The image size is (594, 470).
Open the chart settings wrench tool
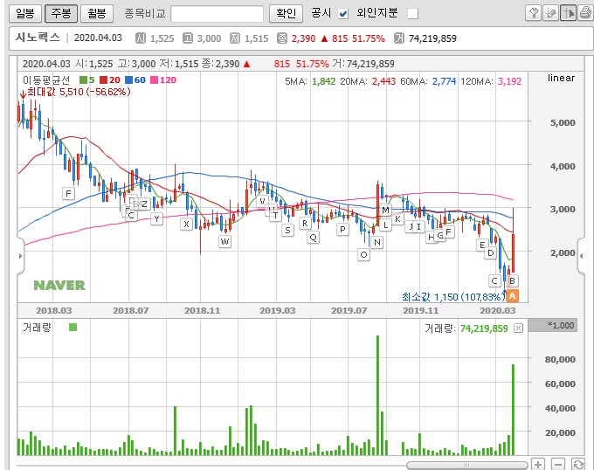click(x=534, y=14)
